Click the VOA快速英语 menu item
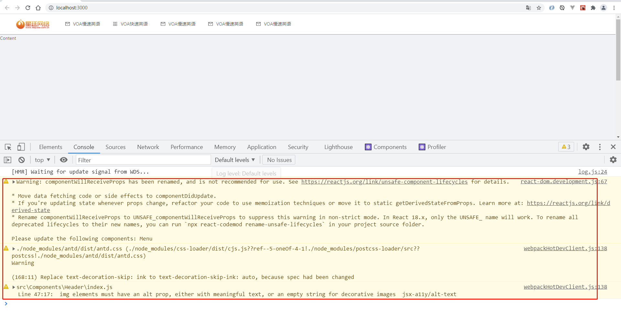Screen dimensions: 621x320 pos(130,24)
